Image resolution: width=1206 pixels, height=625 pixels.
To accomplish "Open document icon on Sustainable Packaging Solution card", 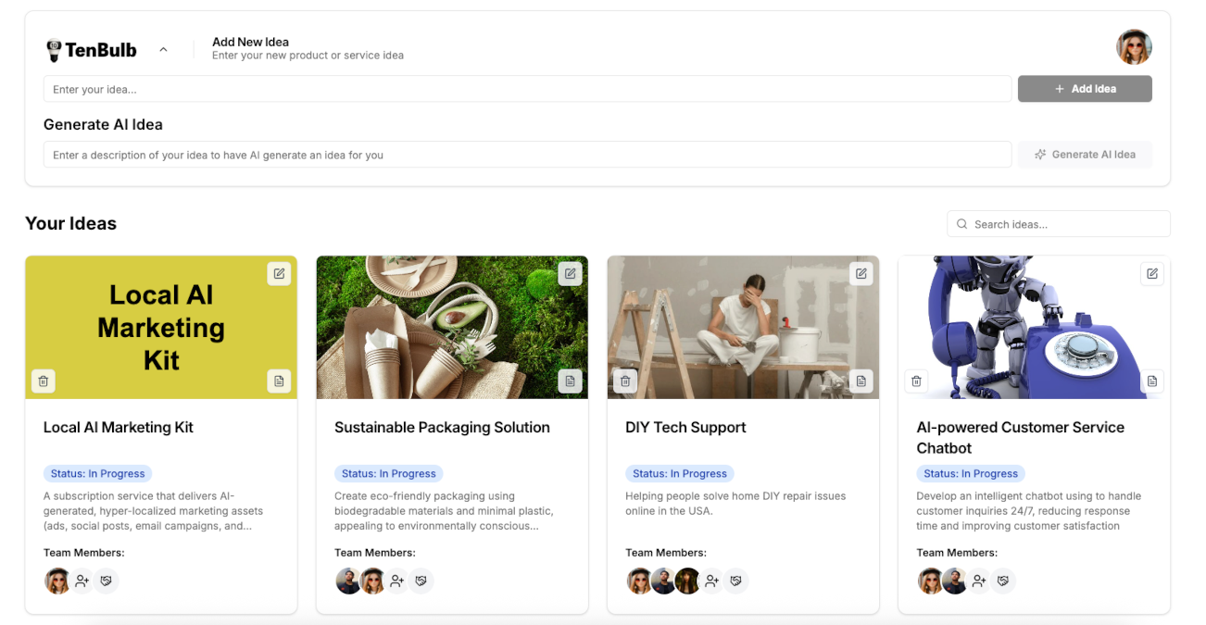I will click(x=571, y=381).
